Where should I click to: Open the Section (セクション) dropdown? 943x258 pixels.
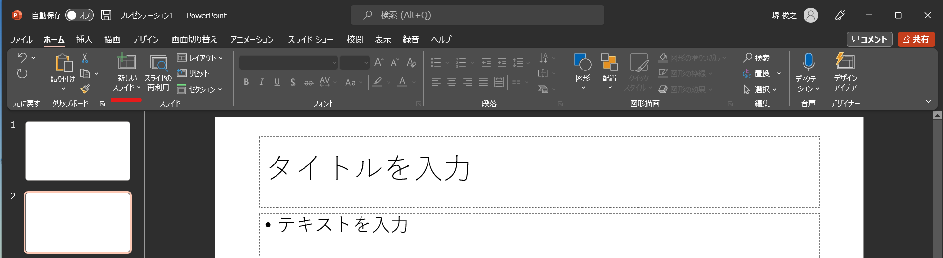[199, 89]
